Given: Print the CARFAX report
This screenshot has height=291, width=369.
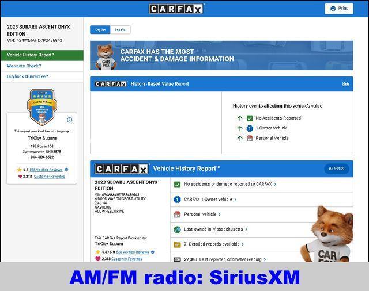Looking at the screenshot, I should (339, 9).
